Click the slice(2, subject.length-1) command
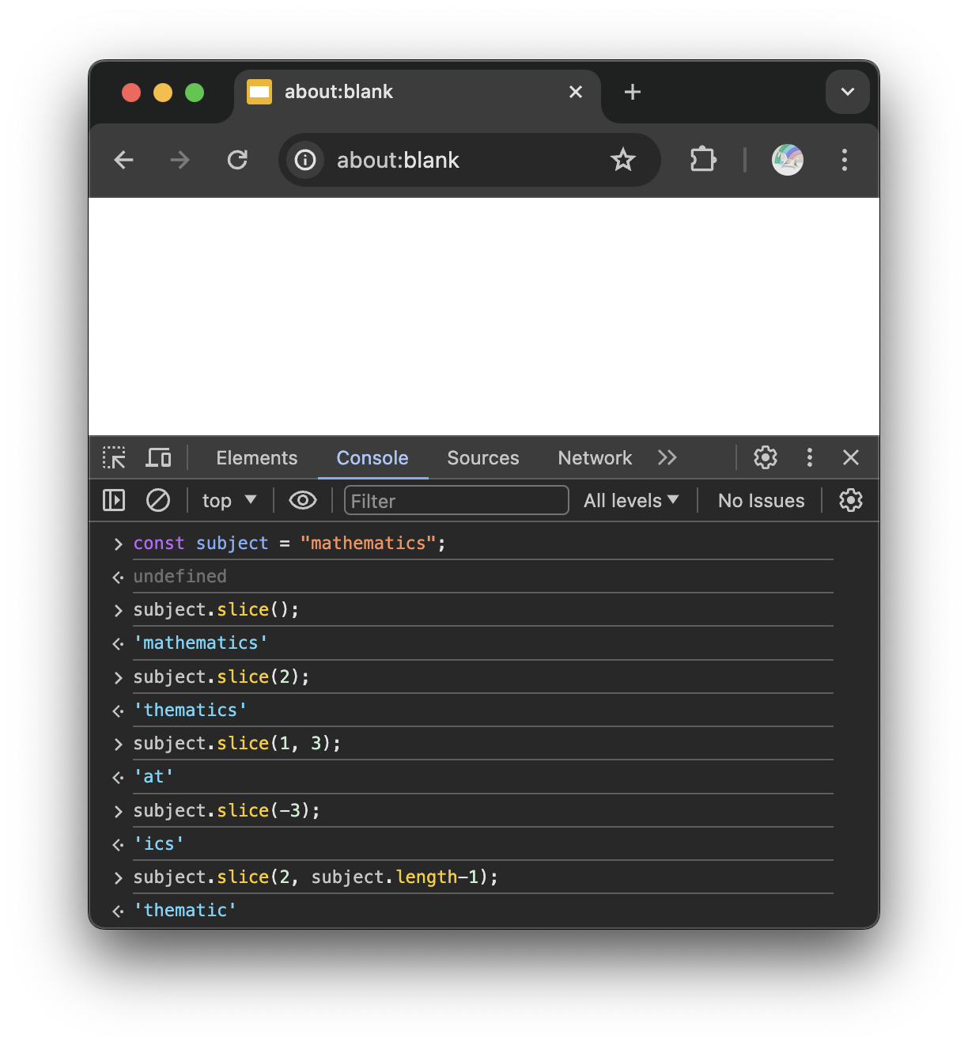 tap(316, 877)
